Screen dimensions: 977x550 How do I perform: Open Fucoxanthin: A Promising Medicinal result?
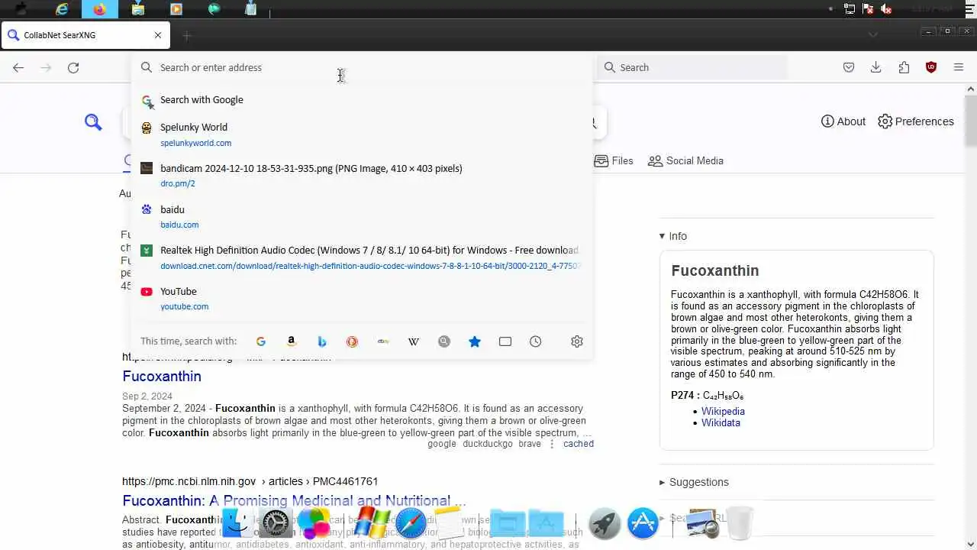point(294,501)
